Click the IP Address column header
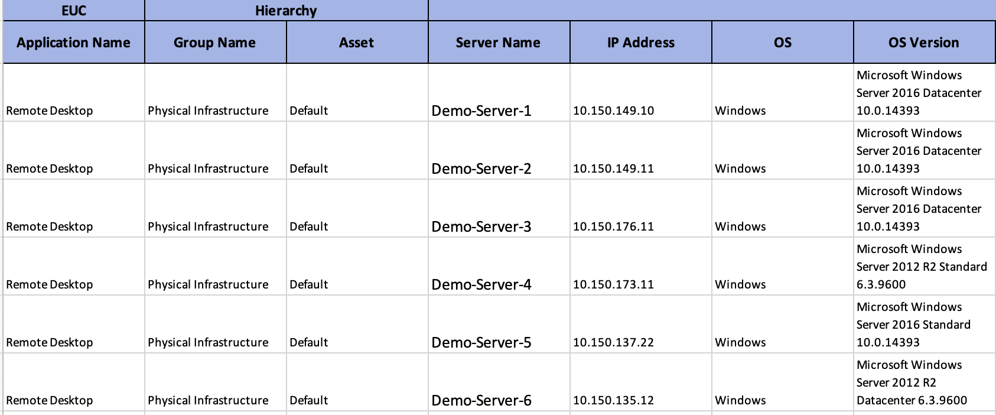The height and width of the screenshot is (415, 996). [640, 43]
